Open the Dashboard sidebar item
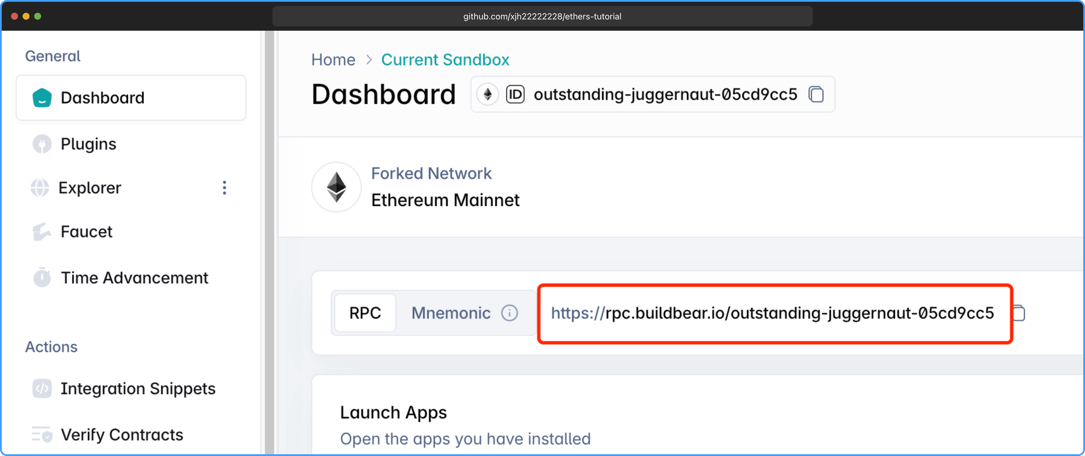The image size is (1085, 456). tap(131, 98)
